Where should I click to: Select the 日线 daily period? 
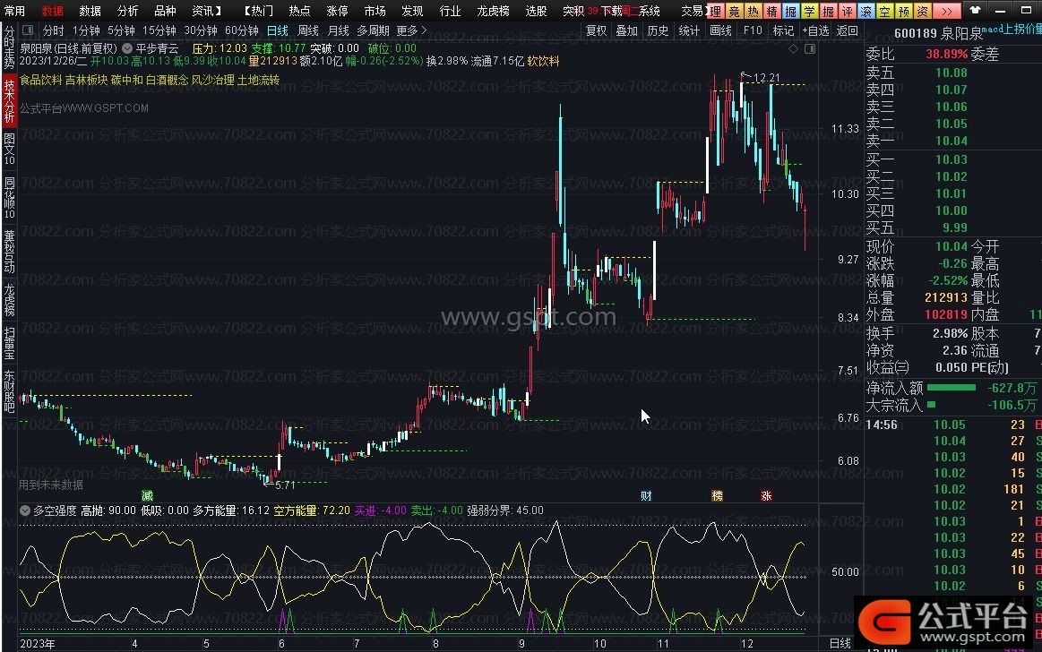click(277, 30)
